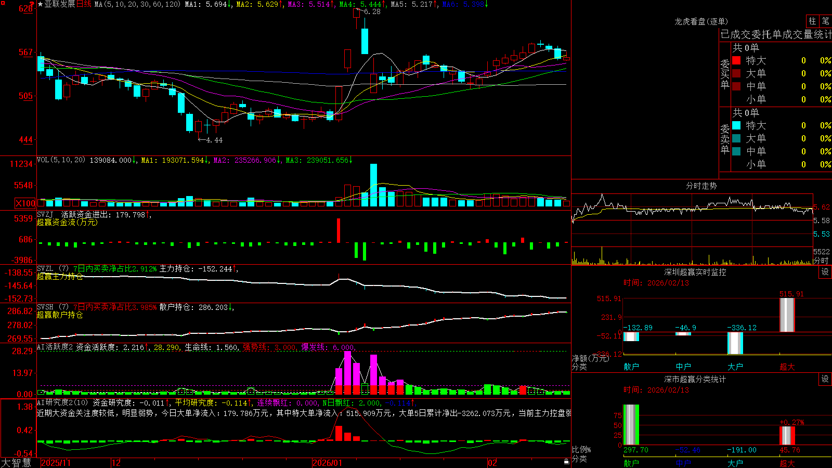Click the X100 volume multiplier box
The image size is (832, 468).
[25, 203]
